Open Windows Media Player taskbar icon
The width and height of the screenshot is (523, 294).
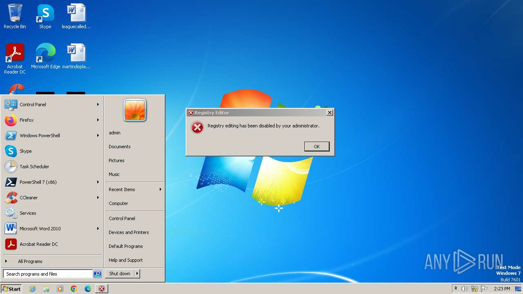coord(60,289)
